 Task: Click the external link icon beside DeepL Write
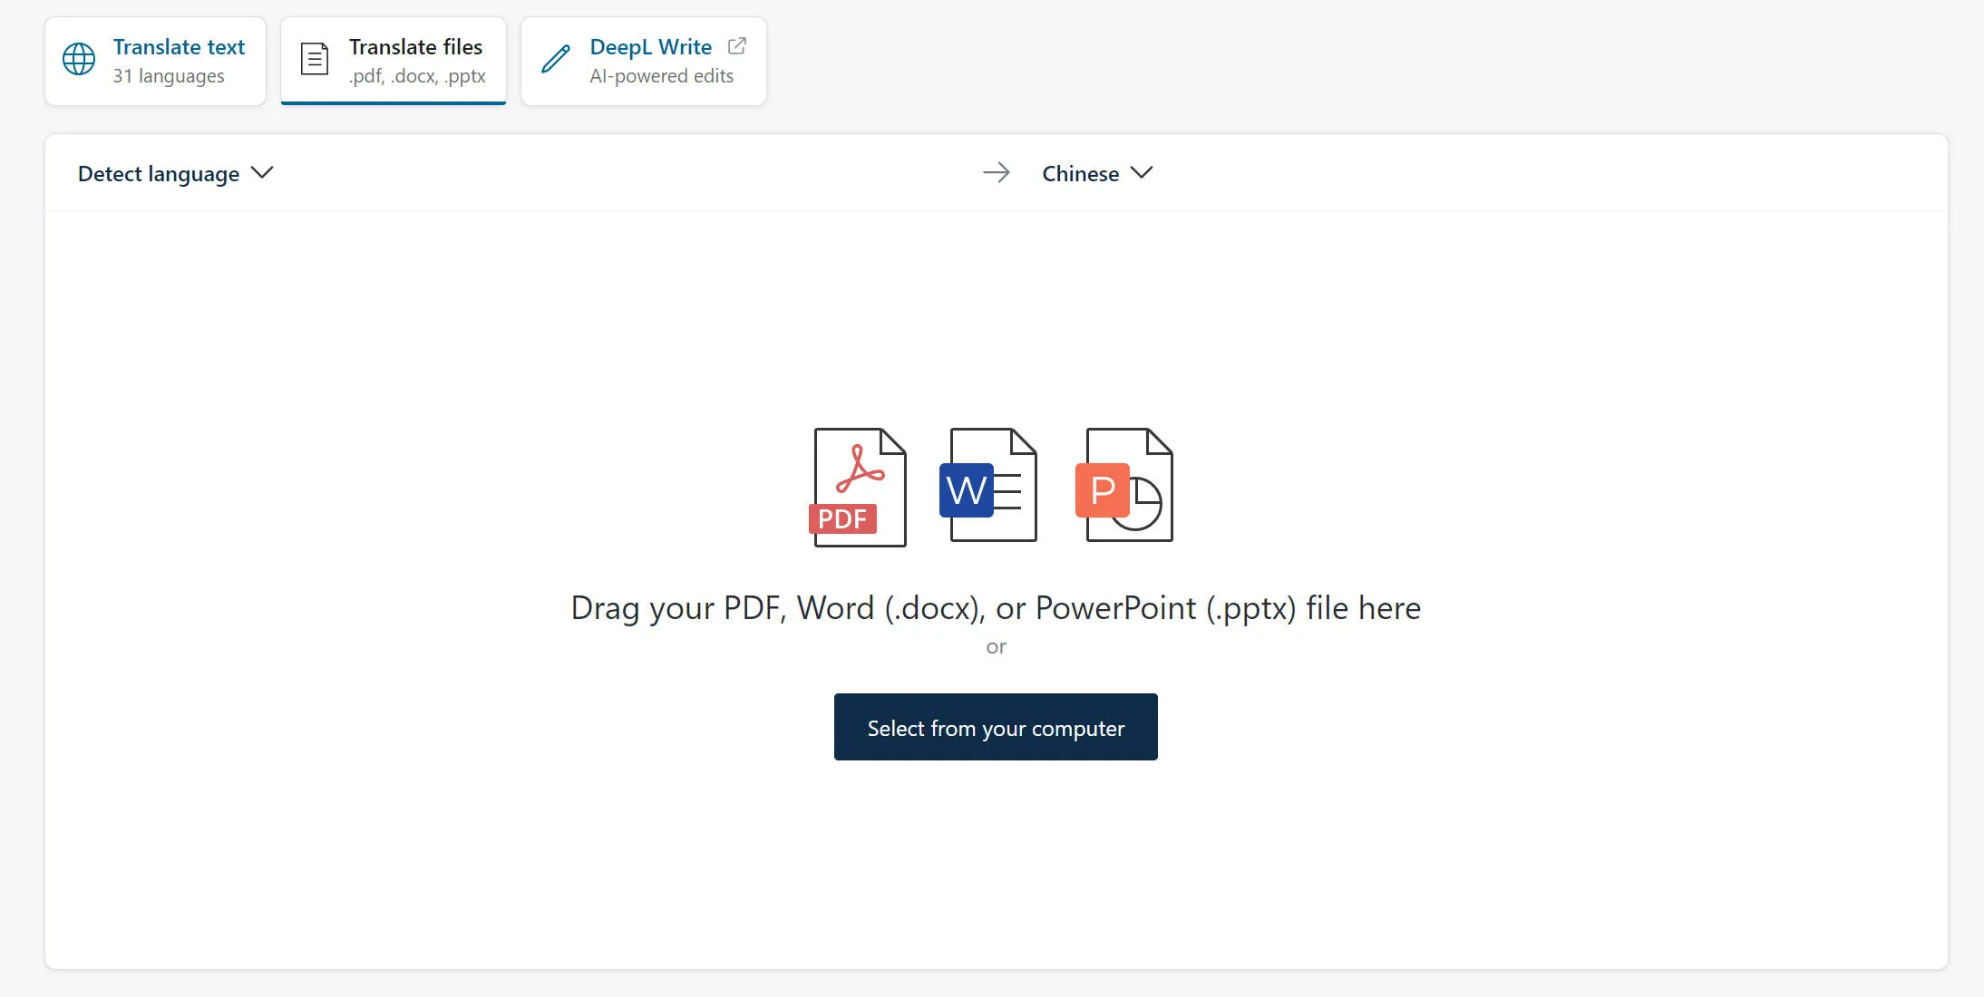(x=737, y=46)
